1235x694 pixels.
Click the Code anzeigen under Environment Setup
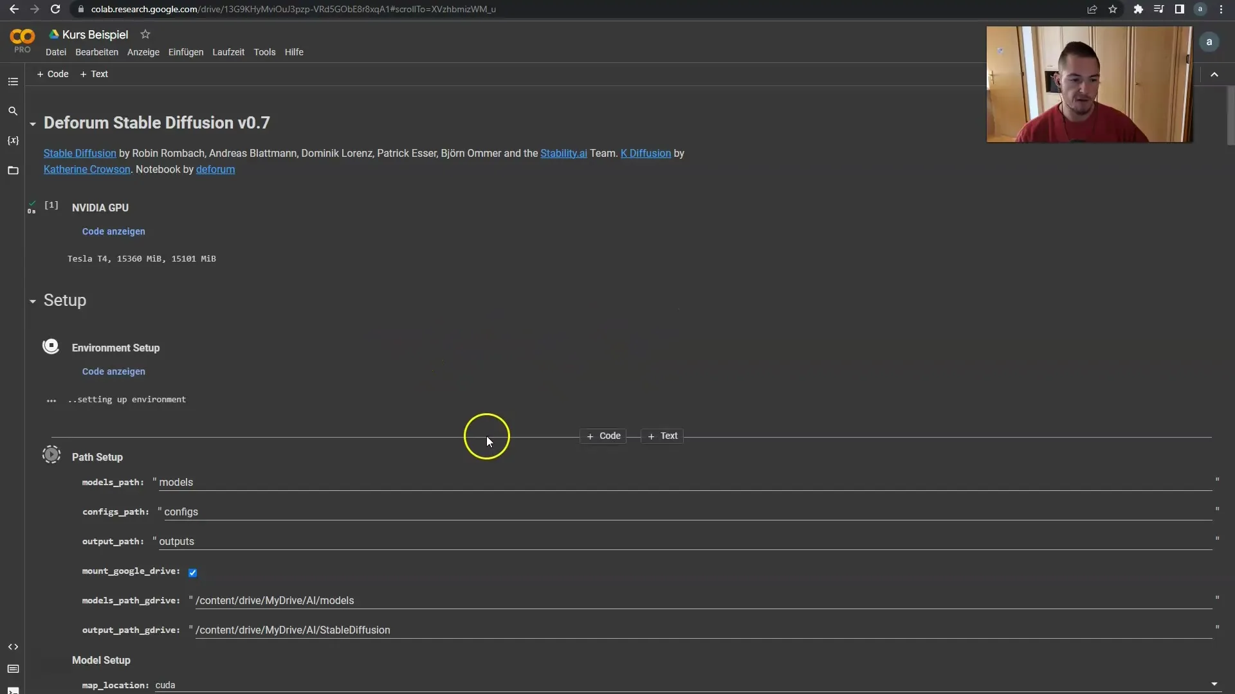[x=114, y=371]
